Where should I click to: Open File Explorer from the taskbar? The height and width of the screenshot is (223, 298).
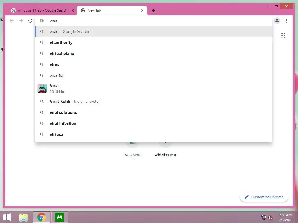click(24, 217)
